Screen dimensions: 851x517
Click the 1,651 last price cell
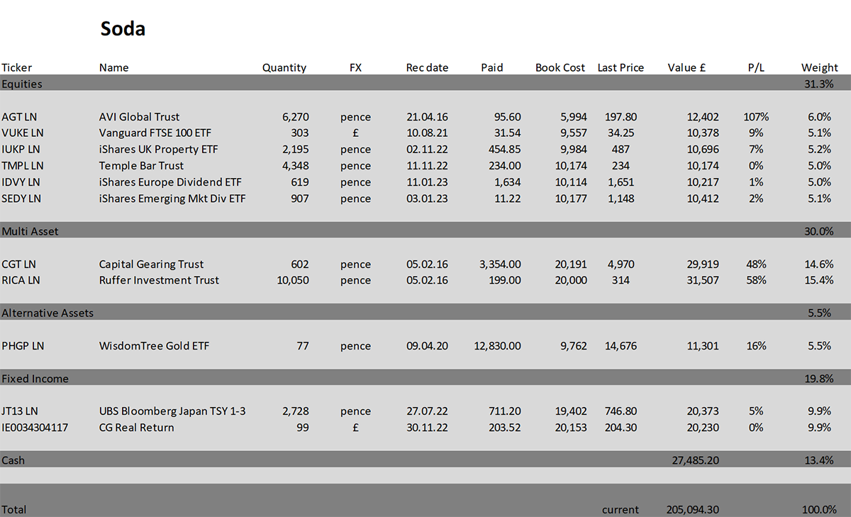(621, 182)
